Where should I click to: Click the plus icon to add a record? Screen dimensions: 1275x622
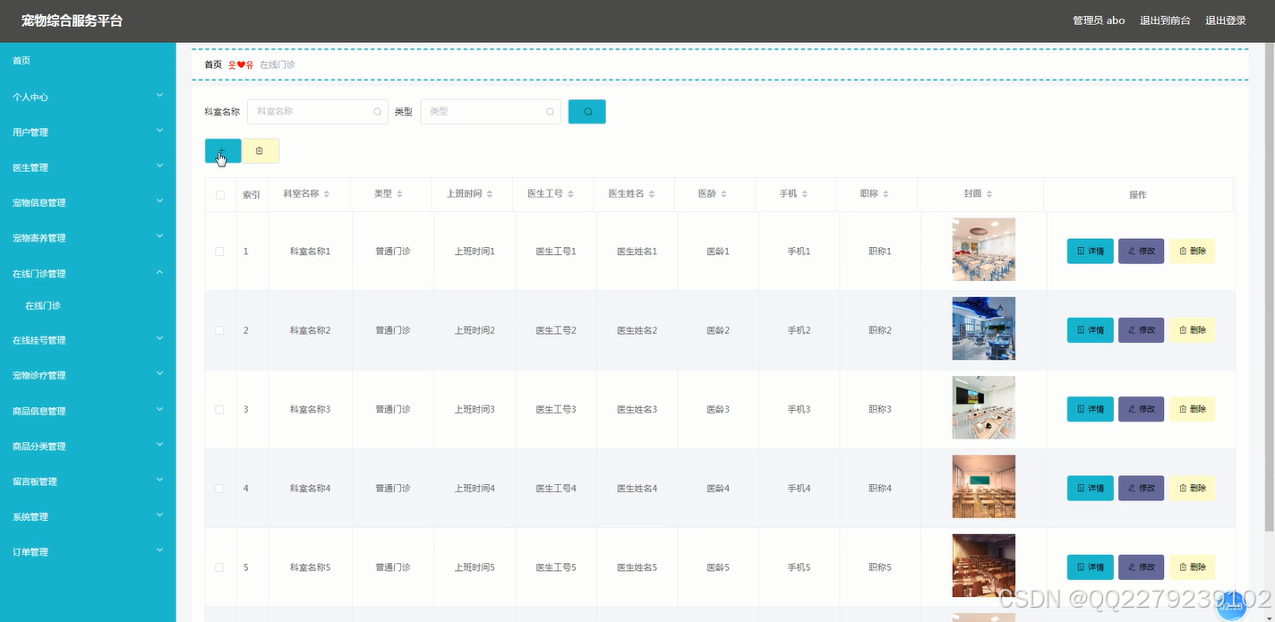click(x=221, y=150)
